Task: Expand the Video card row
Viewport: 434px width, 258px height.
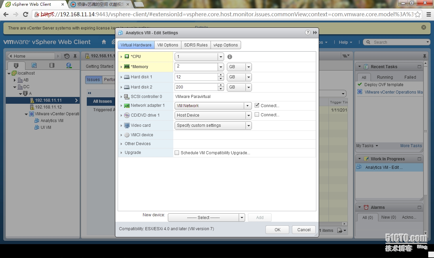Action: tap(121, 125)
